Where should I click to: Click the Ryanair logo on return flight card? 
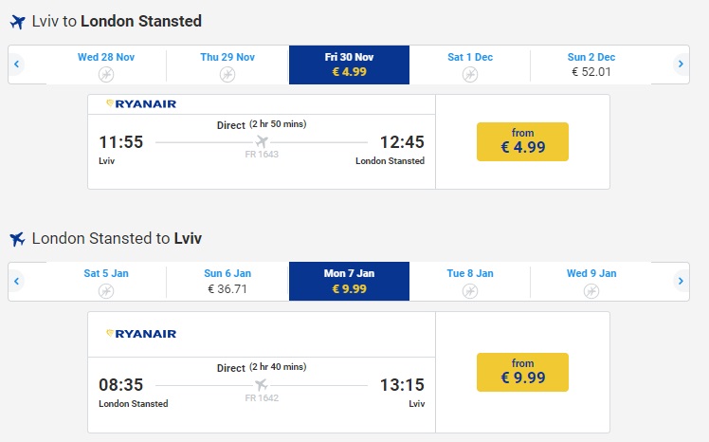pyautogui.click(x=141, y=333)
